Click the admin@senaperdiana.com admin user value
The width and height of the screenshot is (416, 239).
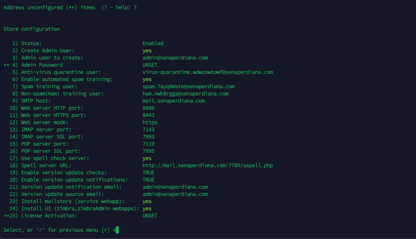click(175, 58)
